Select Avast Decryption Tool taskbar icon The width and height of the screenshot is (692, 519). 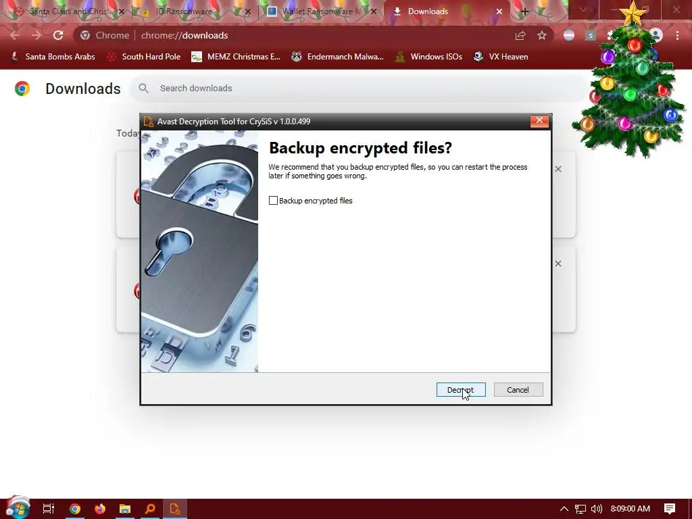175,509
